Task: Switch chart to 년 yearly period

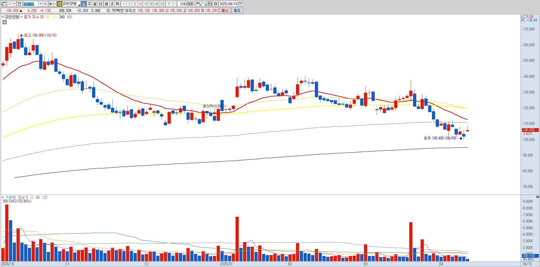Action: point(101,4)
